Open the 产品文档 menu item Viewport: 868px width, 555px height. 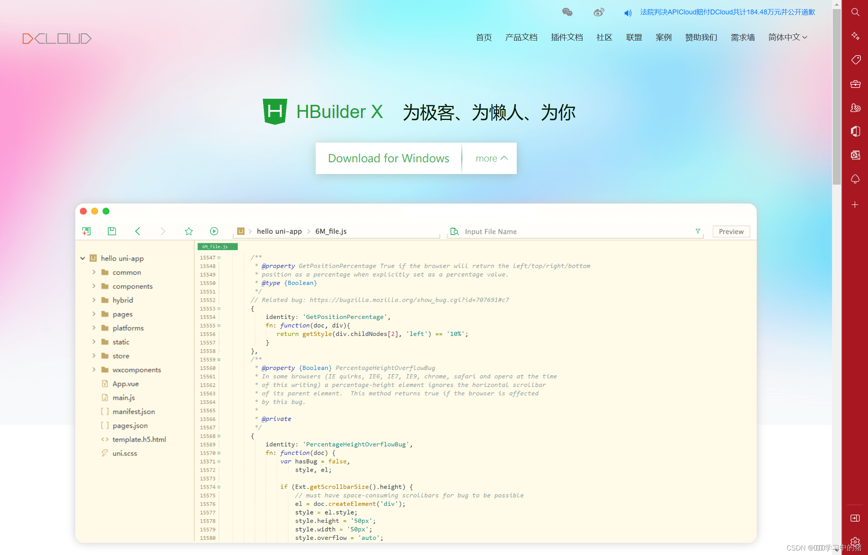click(x=521, y=37)
